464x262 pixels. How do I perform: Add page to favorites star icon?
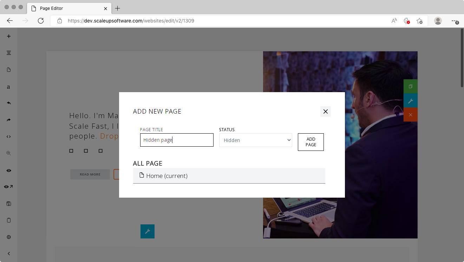pos(419,21)
